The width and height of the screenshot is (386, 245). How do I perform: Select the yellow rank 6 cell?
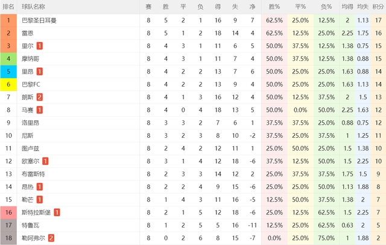pyautogui.click(x=8, y=84)
